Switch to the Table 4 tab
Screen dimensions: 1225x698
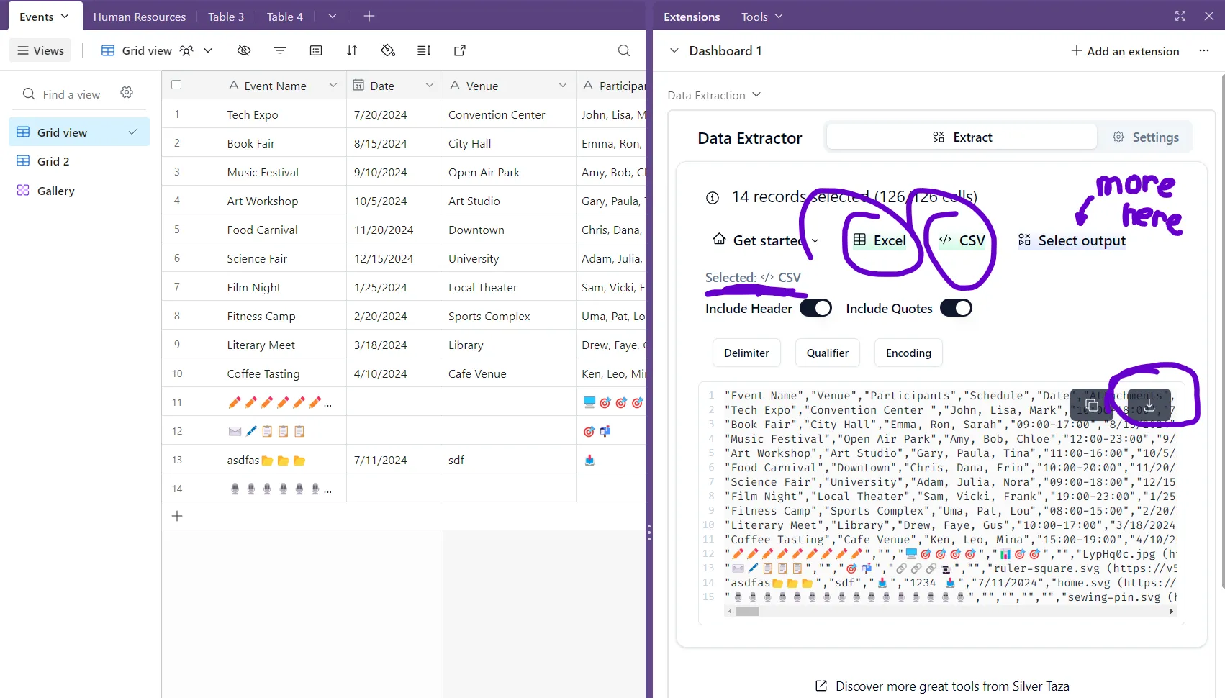[x=285, y=16]
